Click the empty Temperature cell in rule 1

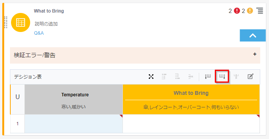pyautogui.click(x=74, y=124)
